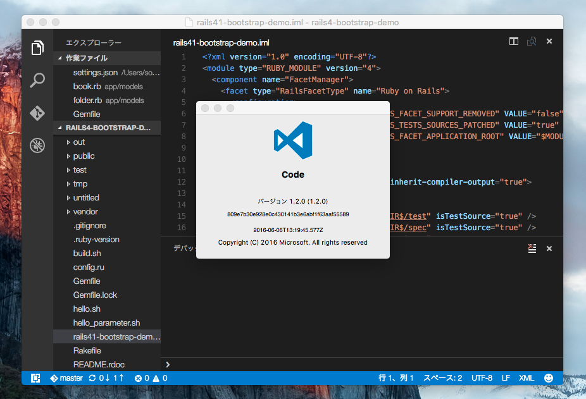586x399 pixels.
Task: Expand the public folder
Action: pyautogui.click(x=84, y=156)
